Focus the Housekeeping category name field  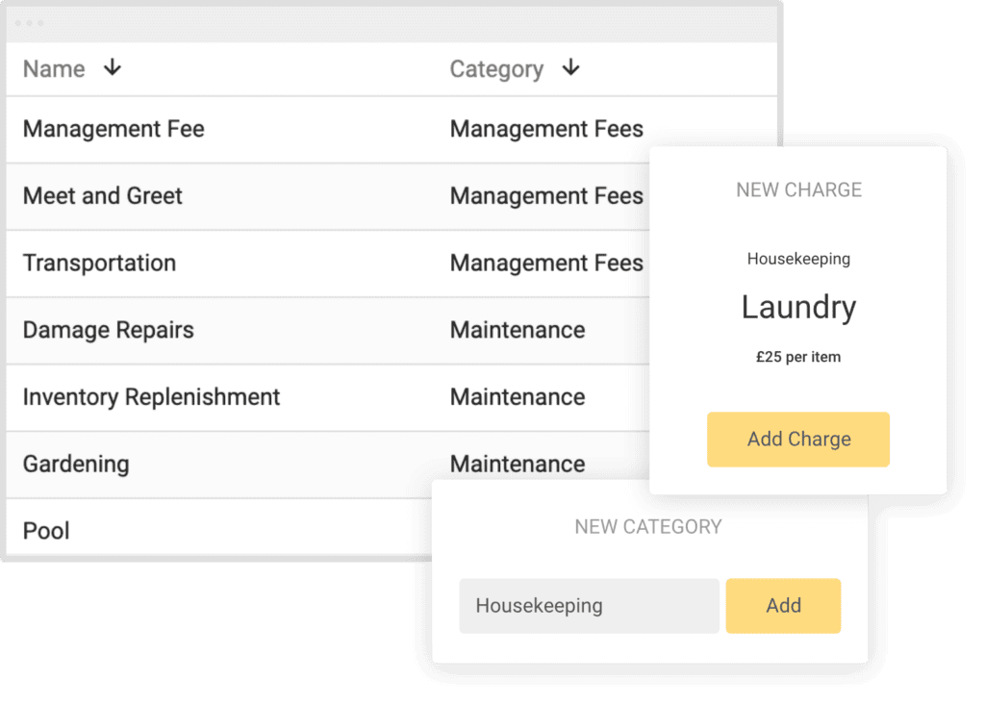point(589,606)
